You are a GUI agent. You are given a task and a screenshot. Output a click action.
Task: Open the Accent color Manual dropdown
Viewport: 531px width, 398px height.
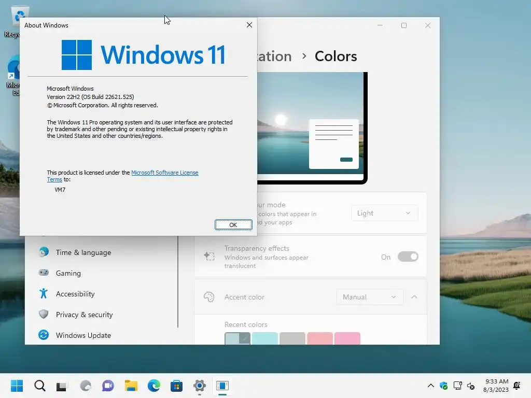click(x=370, y=297)
